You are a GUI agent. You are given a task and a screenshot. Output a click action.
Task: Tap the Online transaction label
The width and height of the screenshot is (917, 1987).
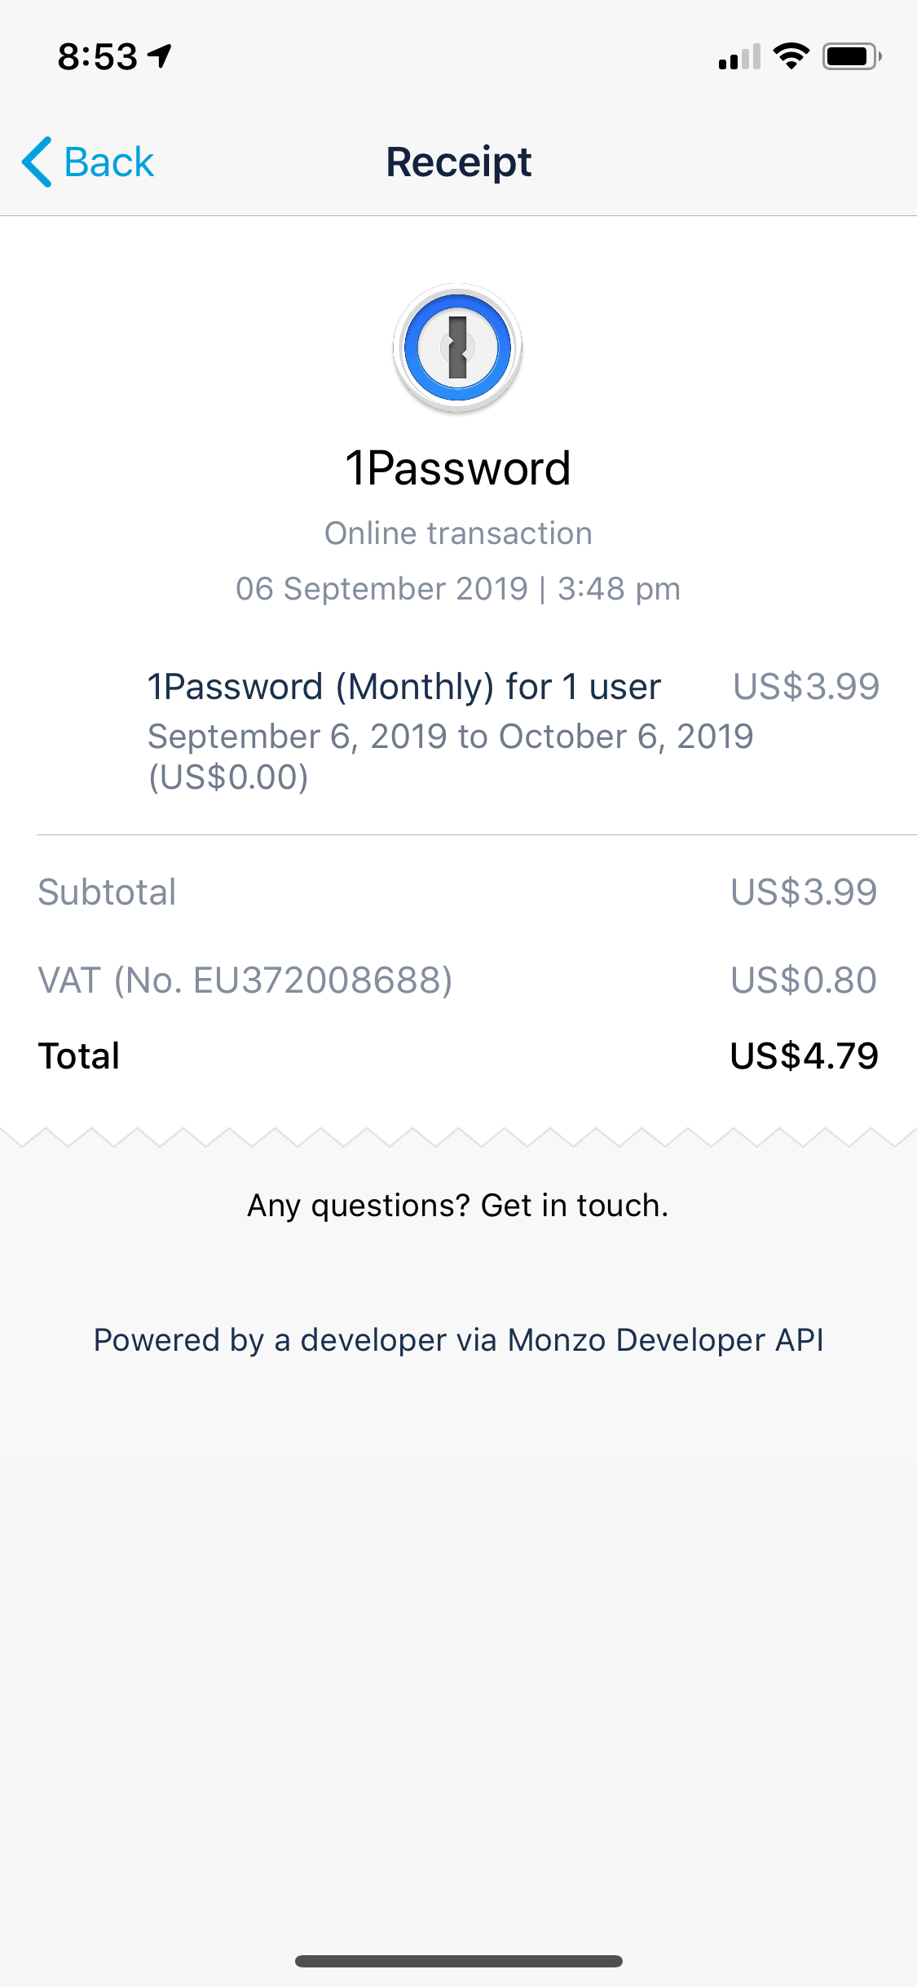coord(458,533)
